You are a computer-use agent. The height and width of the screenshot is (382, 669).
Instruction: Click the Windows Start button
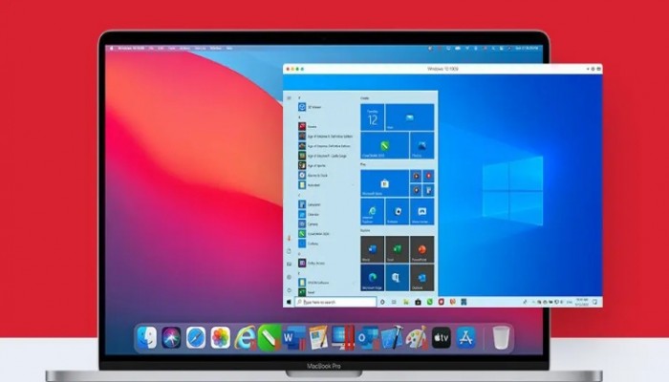(289, 302)
